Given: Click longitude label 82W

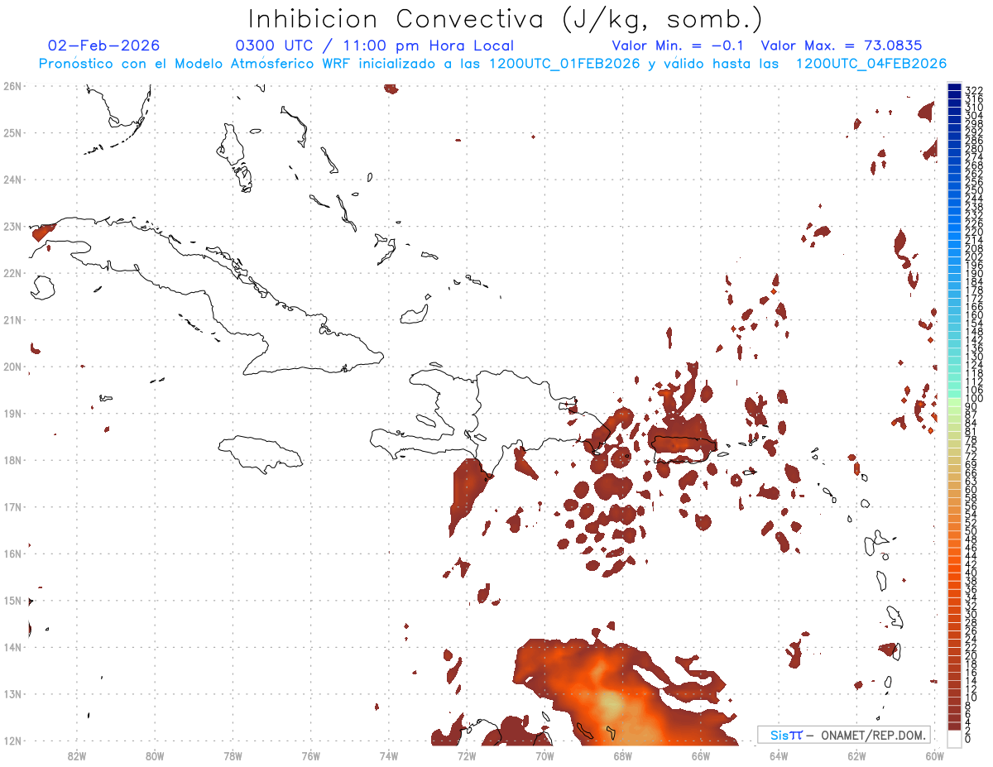Looking at the screenshot, I should 77,755.
